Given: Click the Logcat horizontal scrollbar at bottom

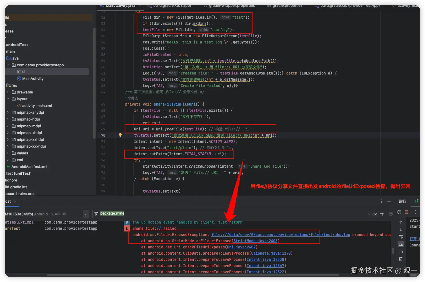Looking at the screenshot, I should click(193, 275).
